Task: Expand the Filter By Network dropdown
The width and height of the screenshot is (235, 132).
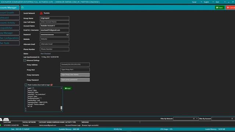Action: [197, 119]
